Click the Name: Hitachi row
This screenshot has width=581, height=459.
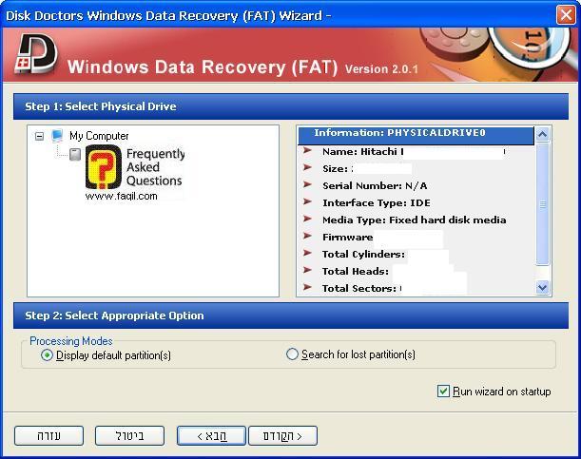click(x=416, y=152)
